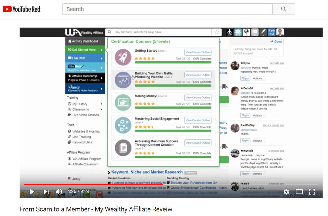Reply to PaulDuBay's Thanks message

click(245, 141)
